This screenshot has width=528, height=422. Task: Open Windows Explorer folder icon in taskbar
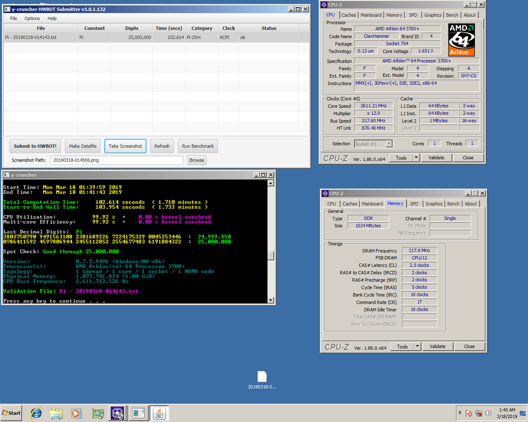click(x=56, y=413)
